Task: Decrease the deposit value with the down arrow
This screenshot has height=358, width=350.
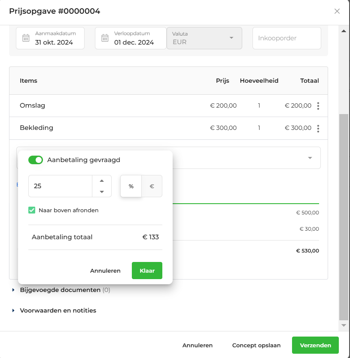Action: pos(102,192)
